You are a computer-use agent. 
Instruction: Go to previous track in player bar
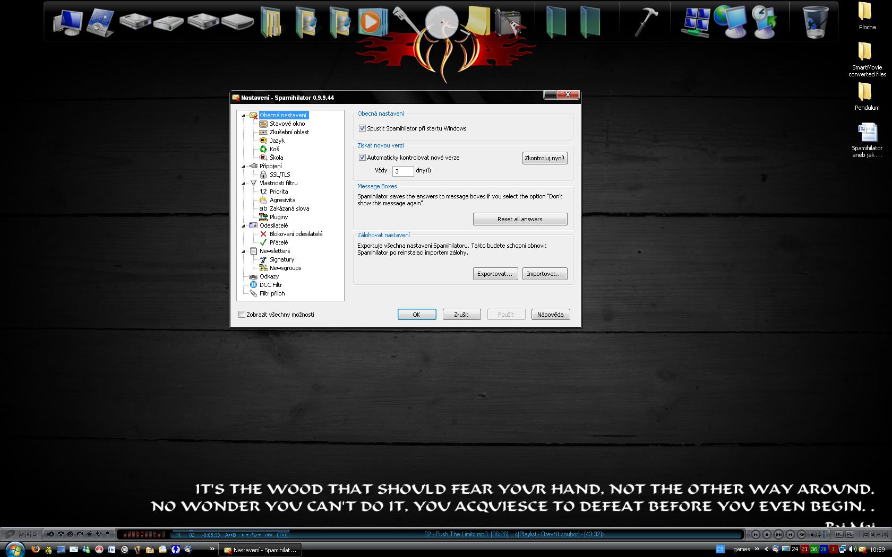pos(756,535)
